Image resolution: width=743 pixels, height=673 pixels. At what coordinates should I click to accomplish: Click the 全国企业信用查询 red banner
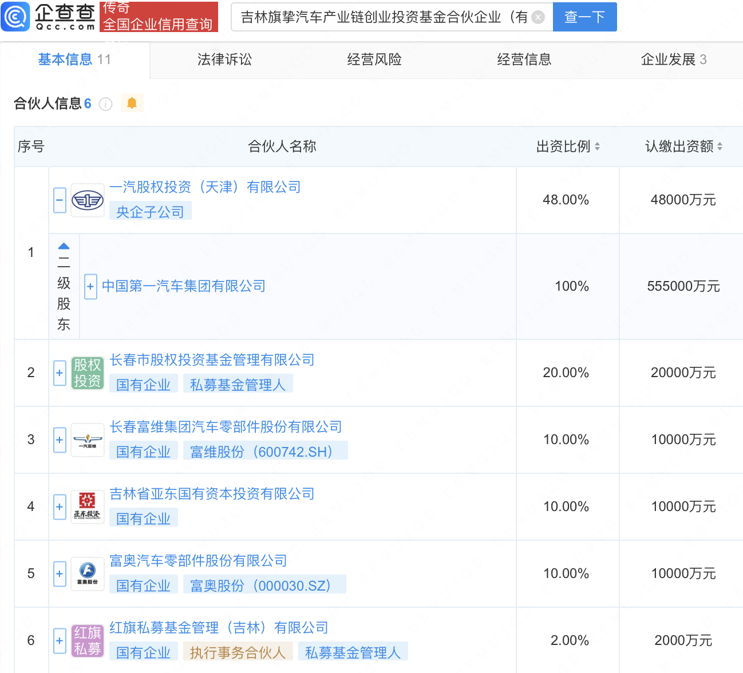159,17
